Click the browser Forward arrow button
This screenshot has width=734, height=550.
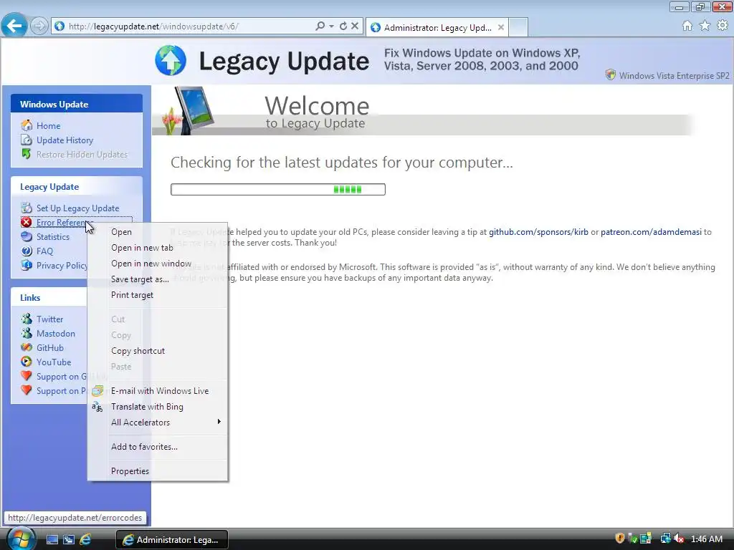[39, 26]
